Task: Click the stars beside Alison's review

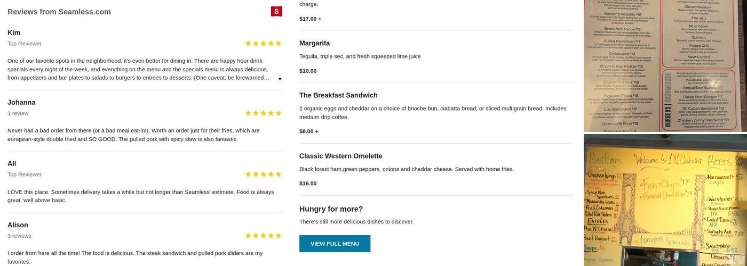Action: [x=263, y=236]
